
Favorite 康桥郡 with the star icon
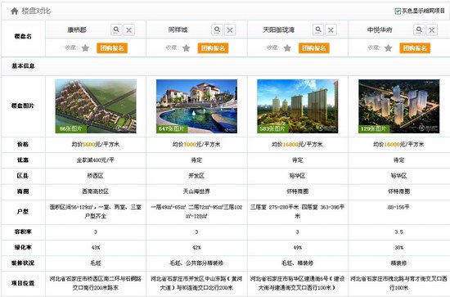click(x=85, y=48)
